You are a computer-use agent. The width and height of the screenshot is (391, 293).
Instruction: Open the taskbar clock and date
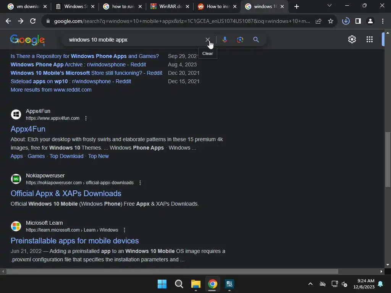364,284
